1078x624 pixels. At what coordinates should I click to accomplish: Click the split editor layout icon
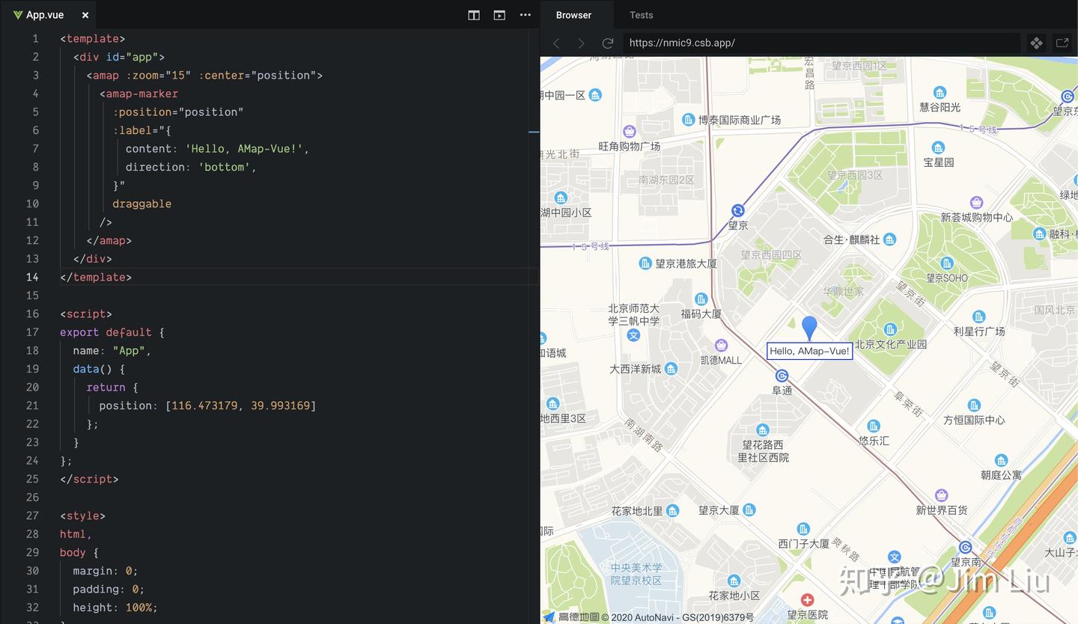pyautogui.click(x=474, y=15)
